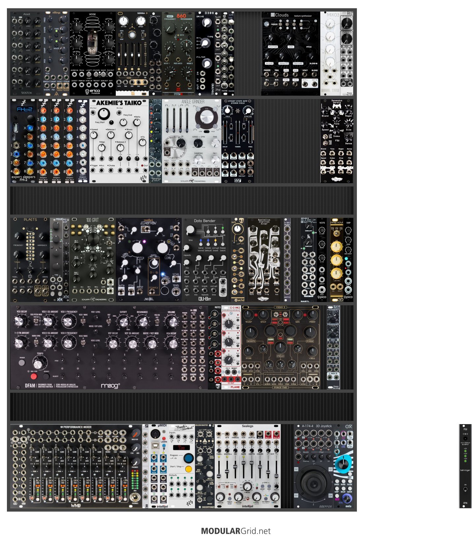Toggle the DFAM VCF HP/LP switch
472x538 pixels.
coord(109,321)
